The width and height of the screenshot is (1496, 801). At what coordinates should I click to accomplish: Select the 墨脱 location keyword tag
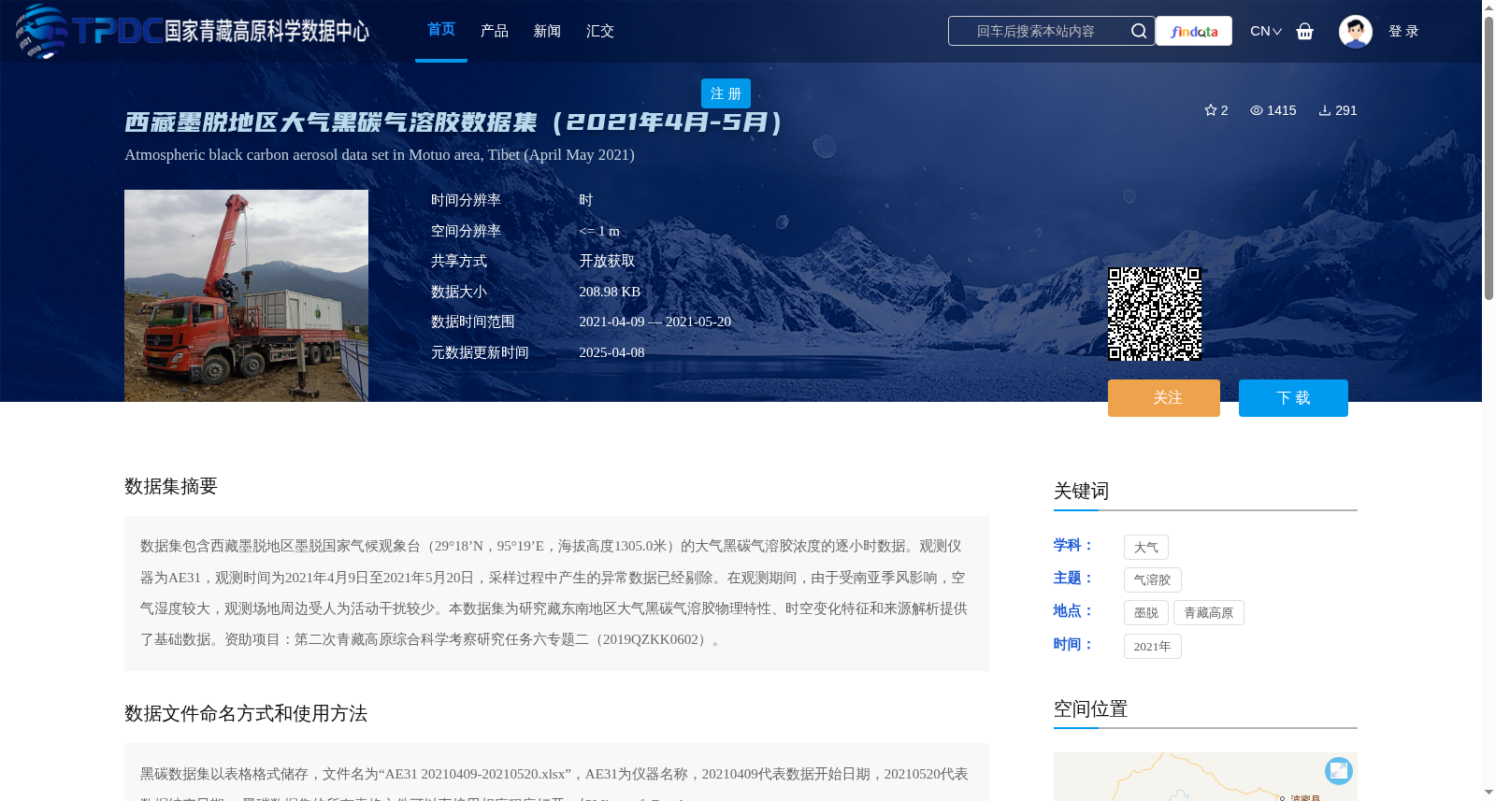tap(1146, 613)
